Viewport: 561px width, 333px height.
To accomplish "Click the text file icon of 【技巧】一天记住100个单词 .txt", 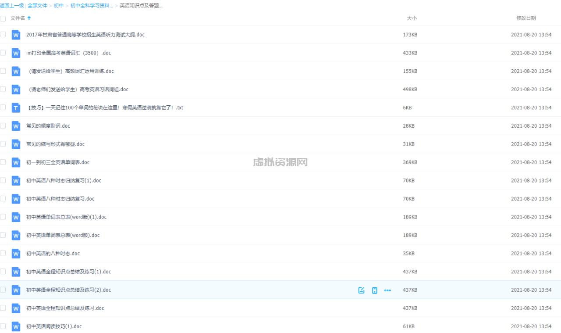I will pos(16,107).
